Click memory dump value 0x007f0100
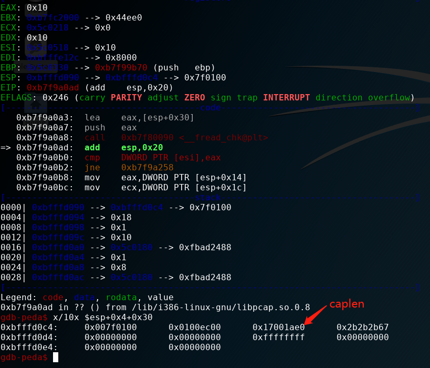 [x=110, y=328]
